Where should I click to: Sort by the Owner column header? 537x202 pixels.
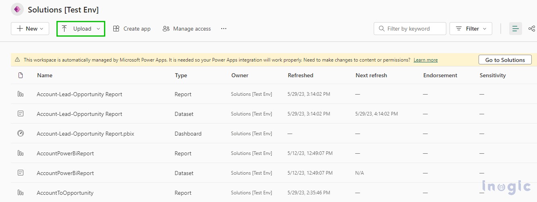[x=240, y=75]
